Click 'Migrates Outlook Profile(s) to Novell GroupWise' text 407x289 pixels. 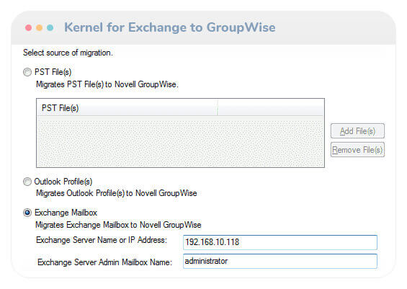coord(116,193)
